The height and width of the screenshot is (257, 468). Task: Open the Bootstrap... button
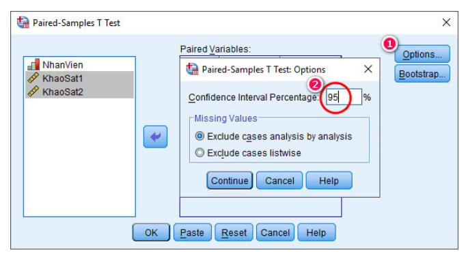pos(422,74)
